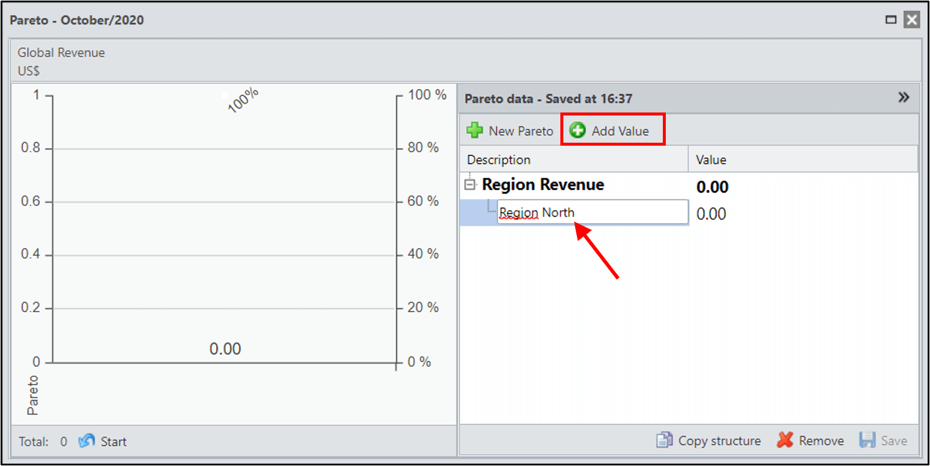The image size is (930, 466).
Task: Click the green plus New Pareto icon
Action: 474,130
